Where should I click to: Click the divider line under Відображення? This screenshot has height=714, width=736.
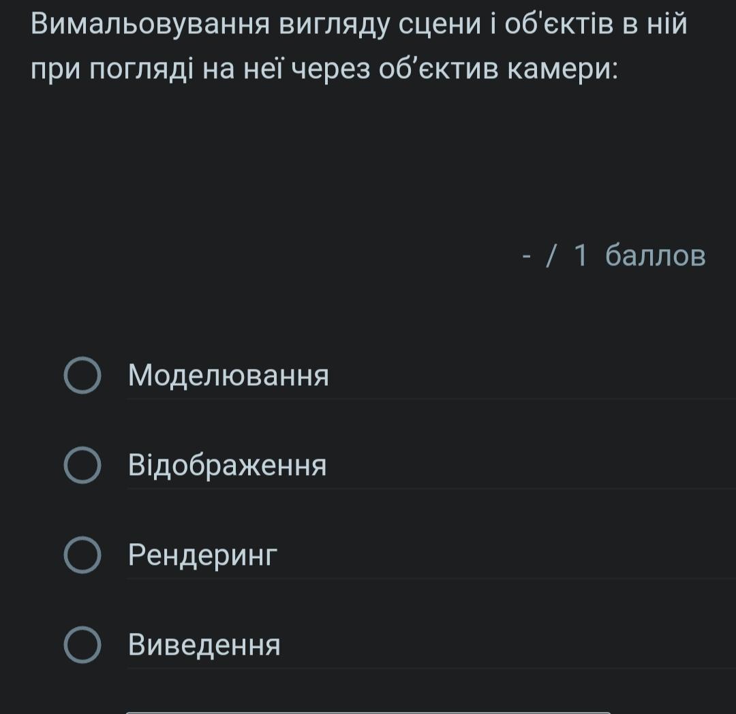pyautogui.click(x=431, y=489)
